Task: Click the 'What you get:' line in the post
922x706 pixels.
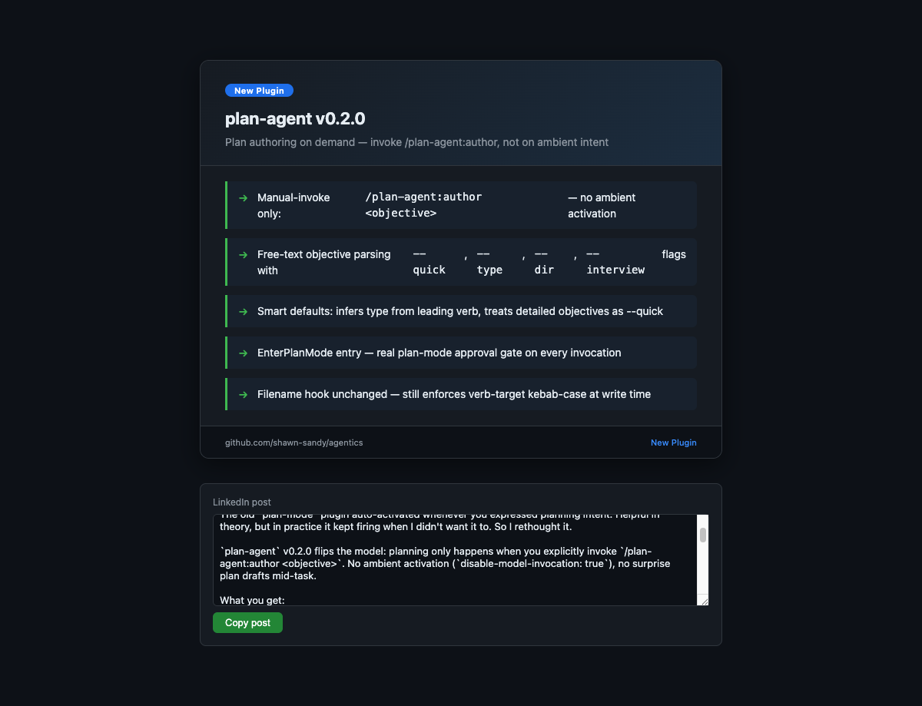Action: [252, 600]
